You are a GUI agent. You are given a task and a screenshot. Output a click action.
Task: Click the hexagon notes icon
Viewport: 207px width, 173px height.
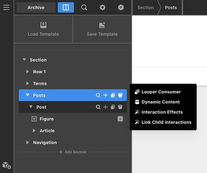click(x=121, y=7)
